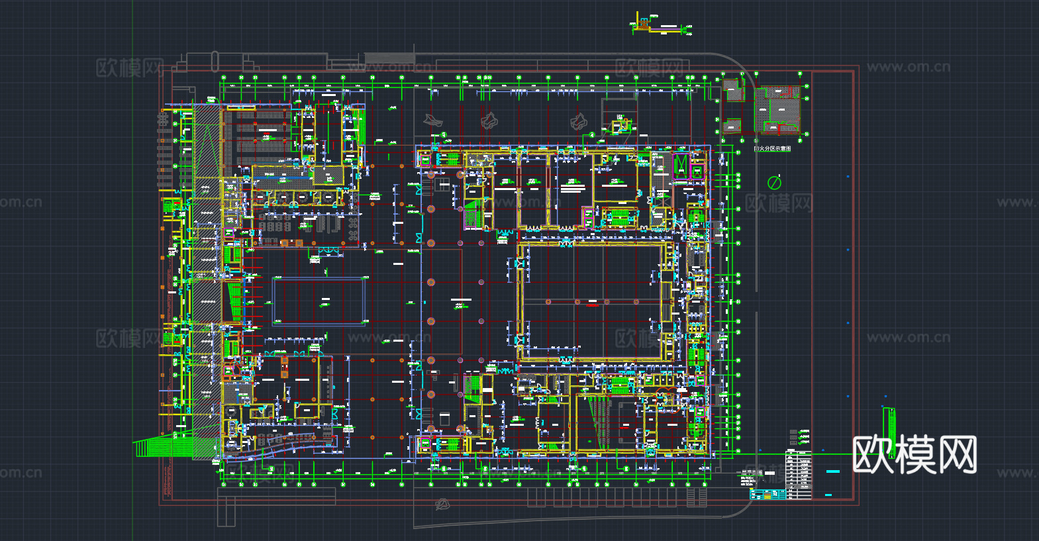Pick the small section detail above the floor plan
1039x541 pixels.
[x=662, y=25]
